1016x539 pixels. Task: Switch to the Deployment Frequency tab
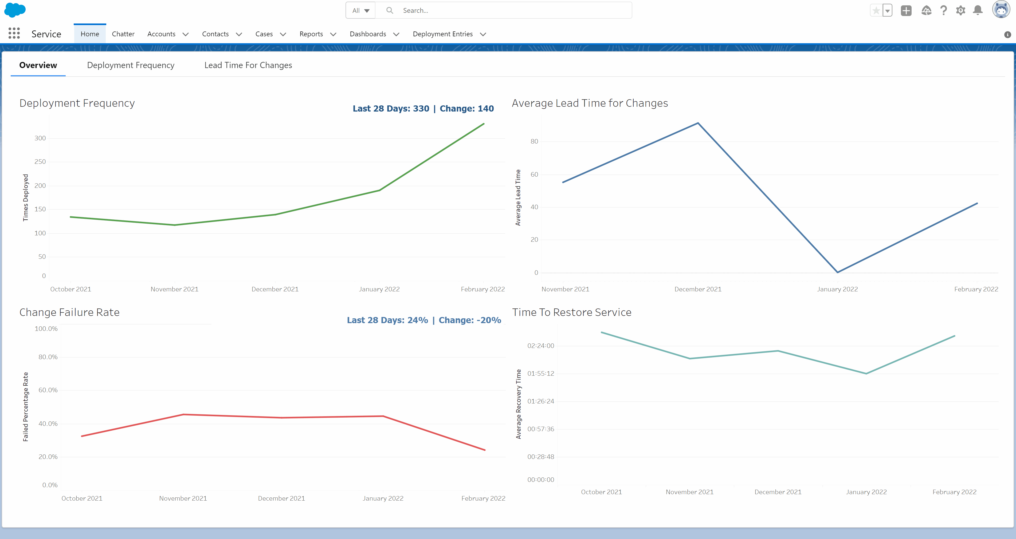pyautogui.click(x=131, y=65)
